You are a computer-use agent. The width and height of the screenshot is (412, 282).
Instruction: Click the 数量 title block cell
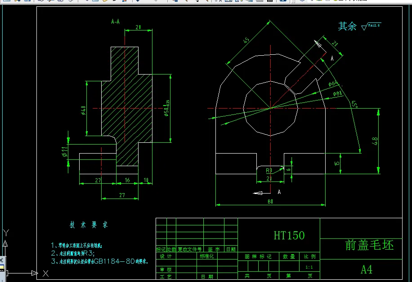[289, 256]
